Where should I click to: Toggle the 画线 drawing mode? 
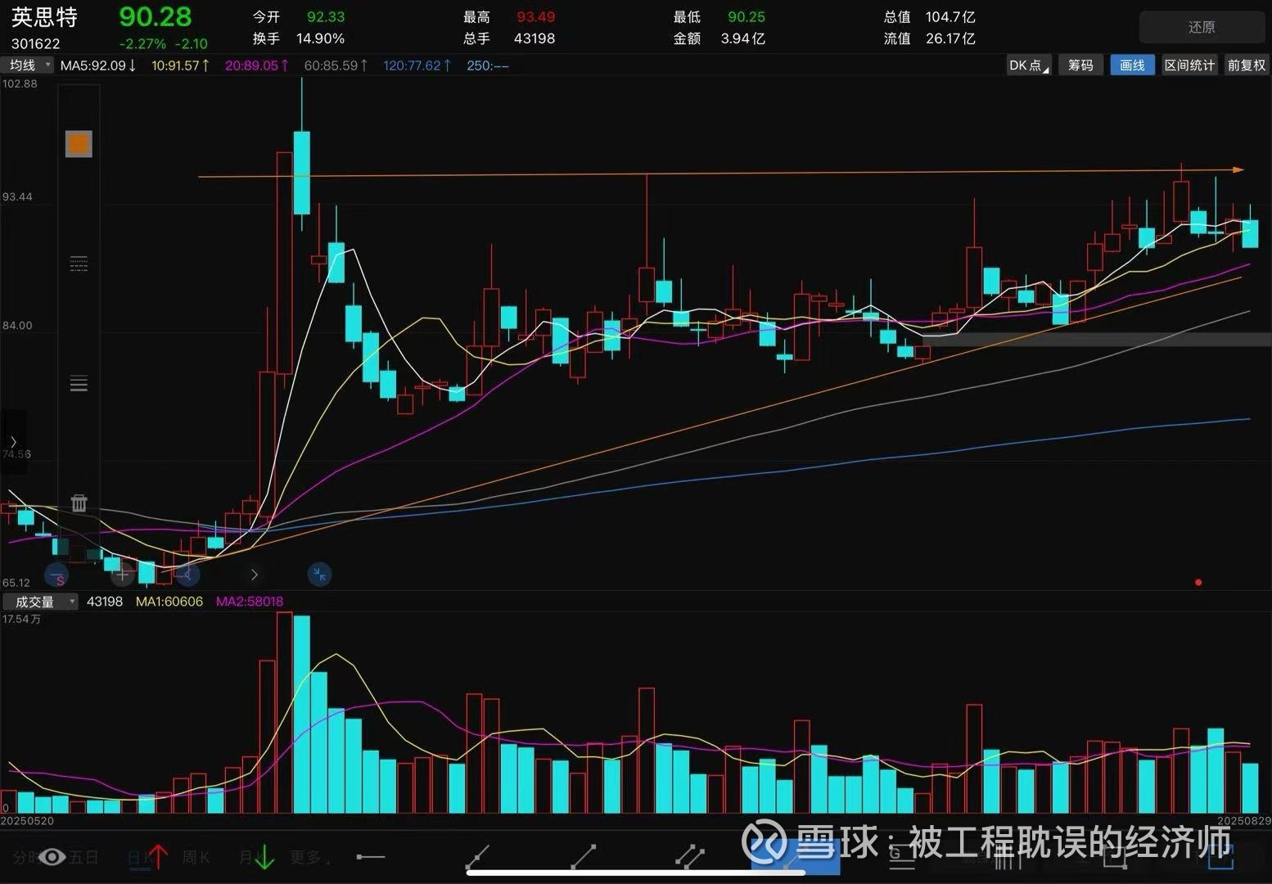tap(1132, 65)
